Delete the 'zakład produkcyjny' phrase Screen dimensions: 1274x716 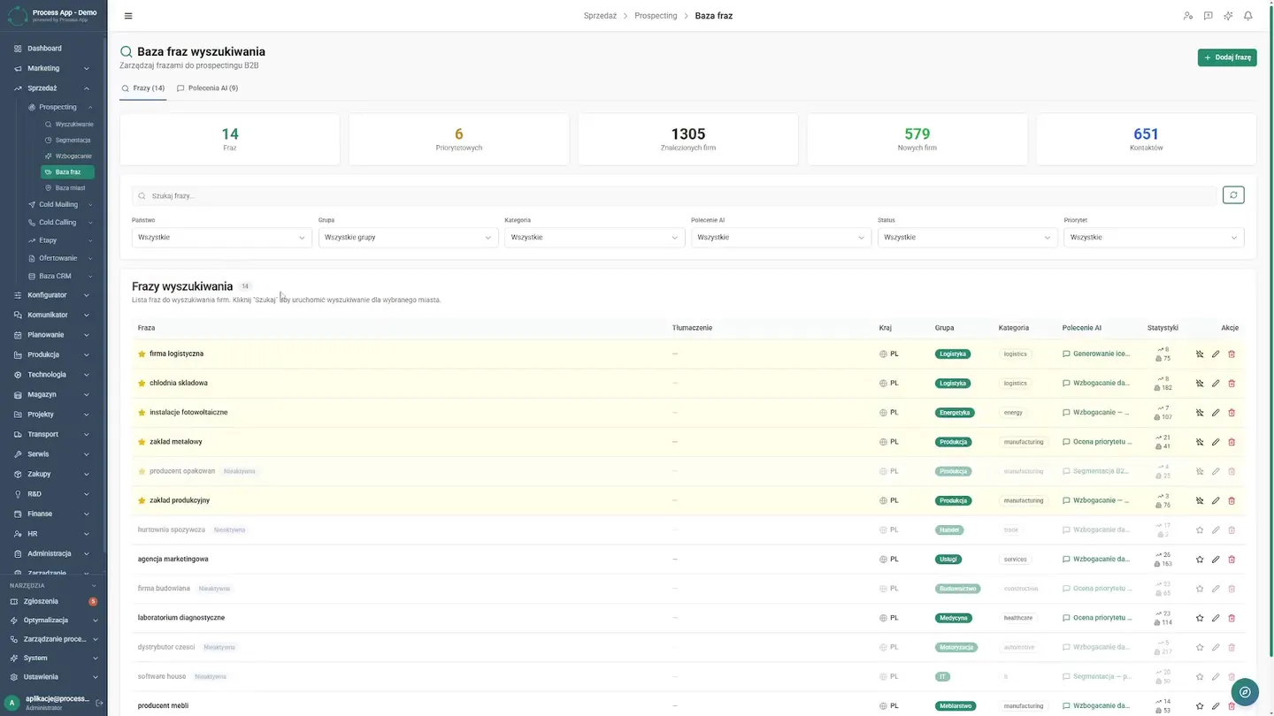pos(1232,500)
